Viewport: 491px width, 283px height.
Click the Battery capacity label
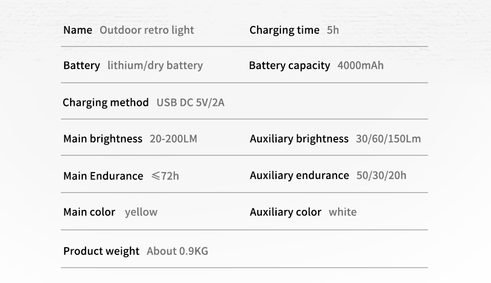point(289,65)
